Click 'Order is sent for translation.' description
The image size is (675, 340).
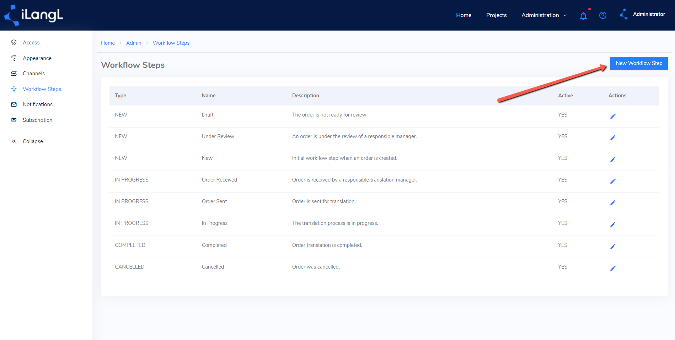click(x=324, y=201)
